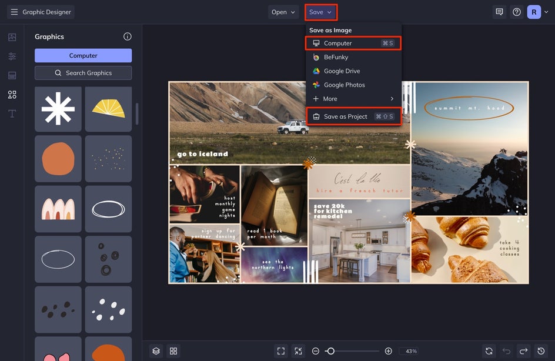
Task: Select the gold scattered dots graphic
Action: pos(108,159)
